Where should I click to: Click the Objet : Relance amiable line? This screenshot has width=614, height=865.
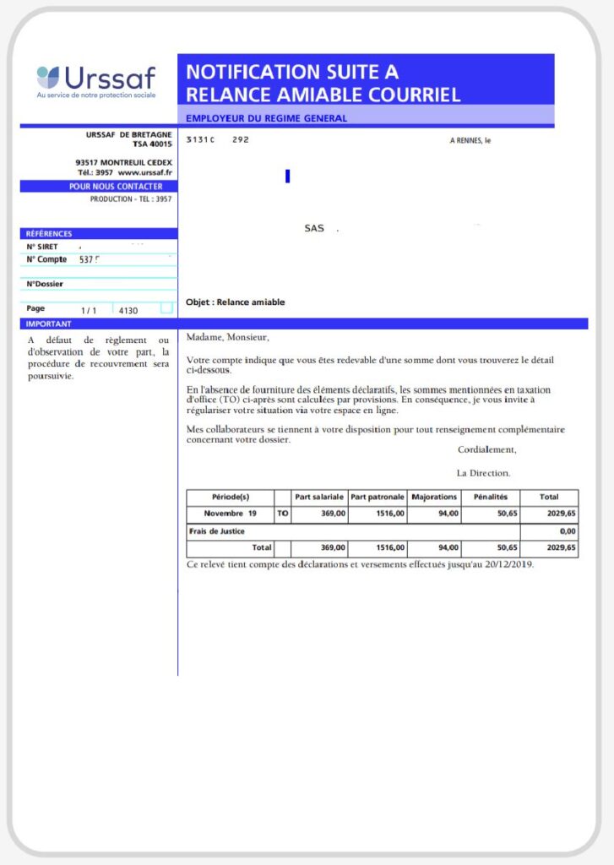pyautogui.click(x=236, y=302)
